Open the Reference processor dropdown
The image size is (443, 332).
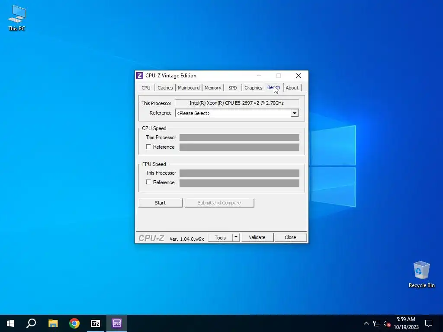pyautogui.click(x=237, y=113)
